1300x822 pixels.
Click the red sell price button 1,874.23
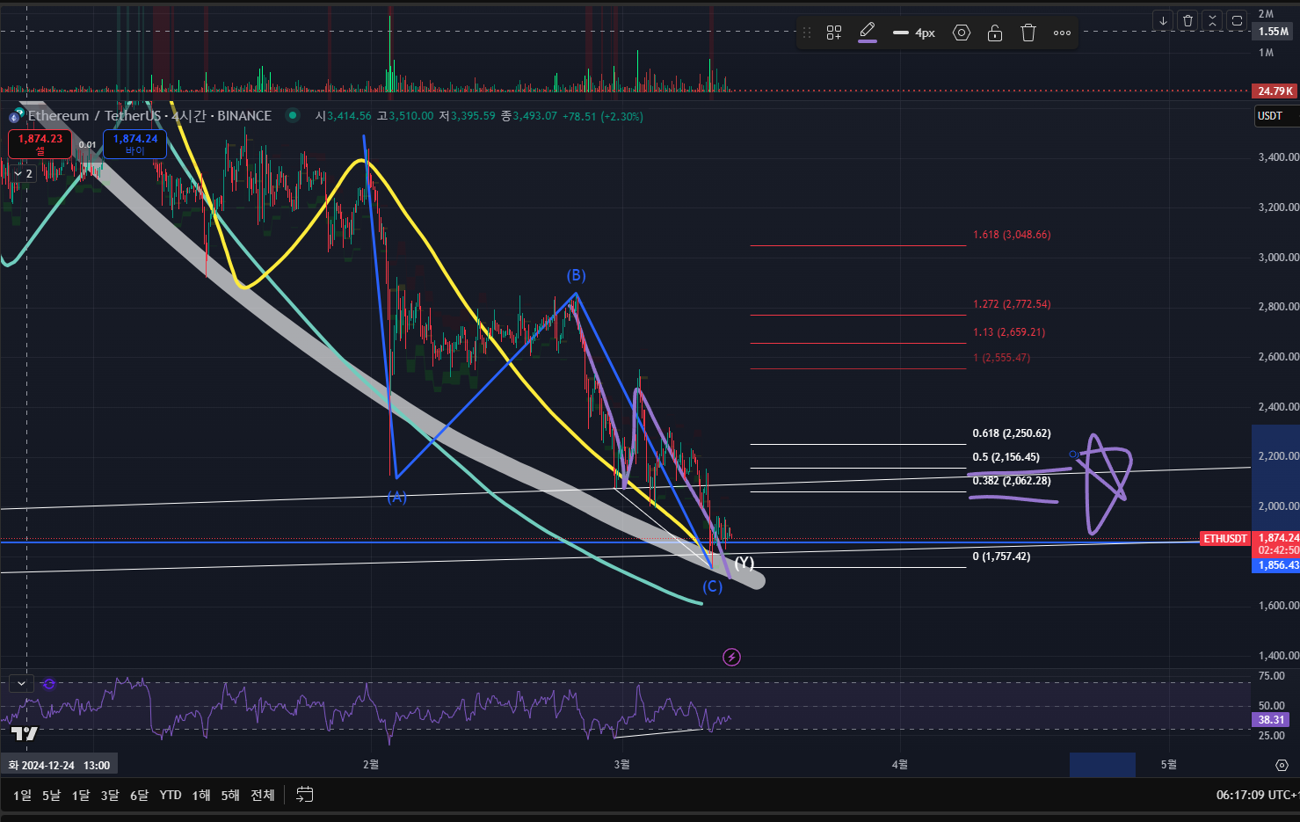pos(40,143)
